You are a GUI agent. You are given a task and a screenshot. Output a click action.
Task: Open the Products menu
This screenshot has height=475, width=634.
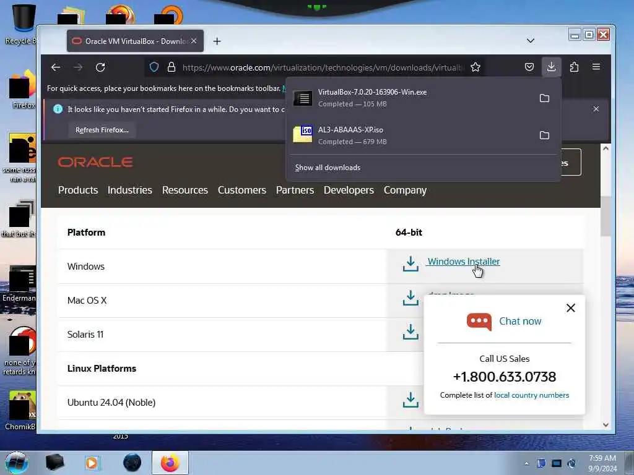tap(78, 190)
